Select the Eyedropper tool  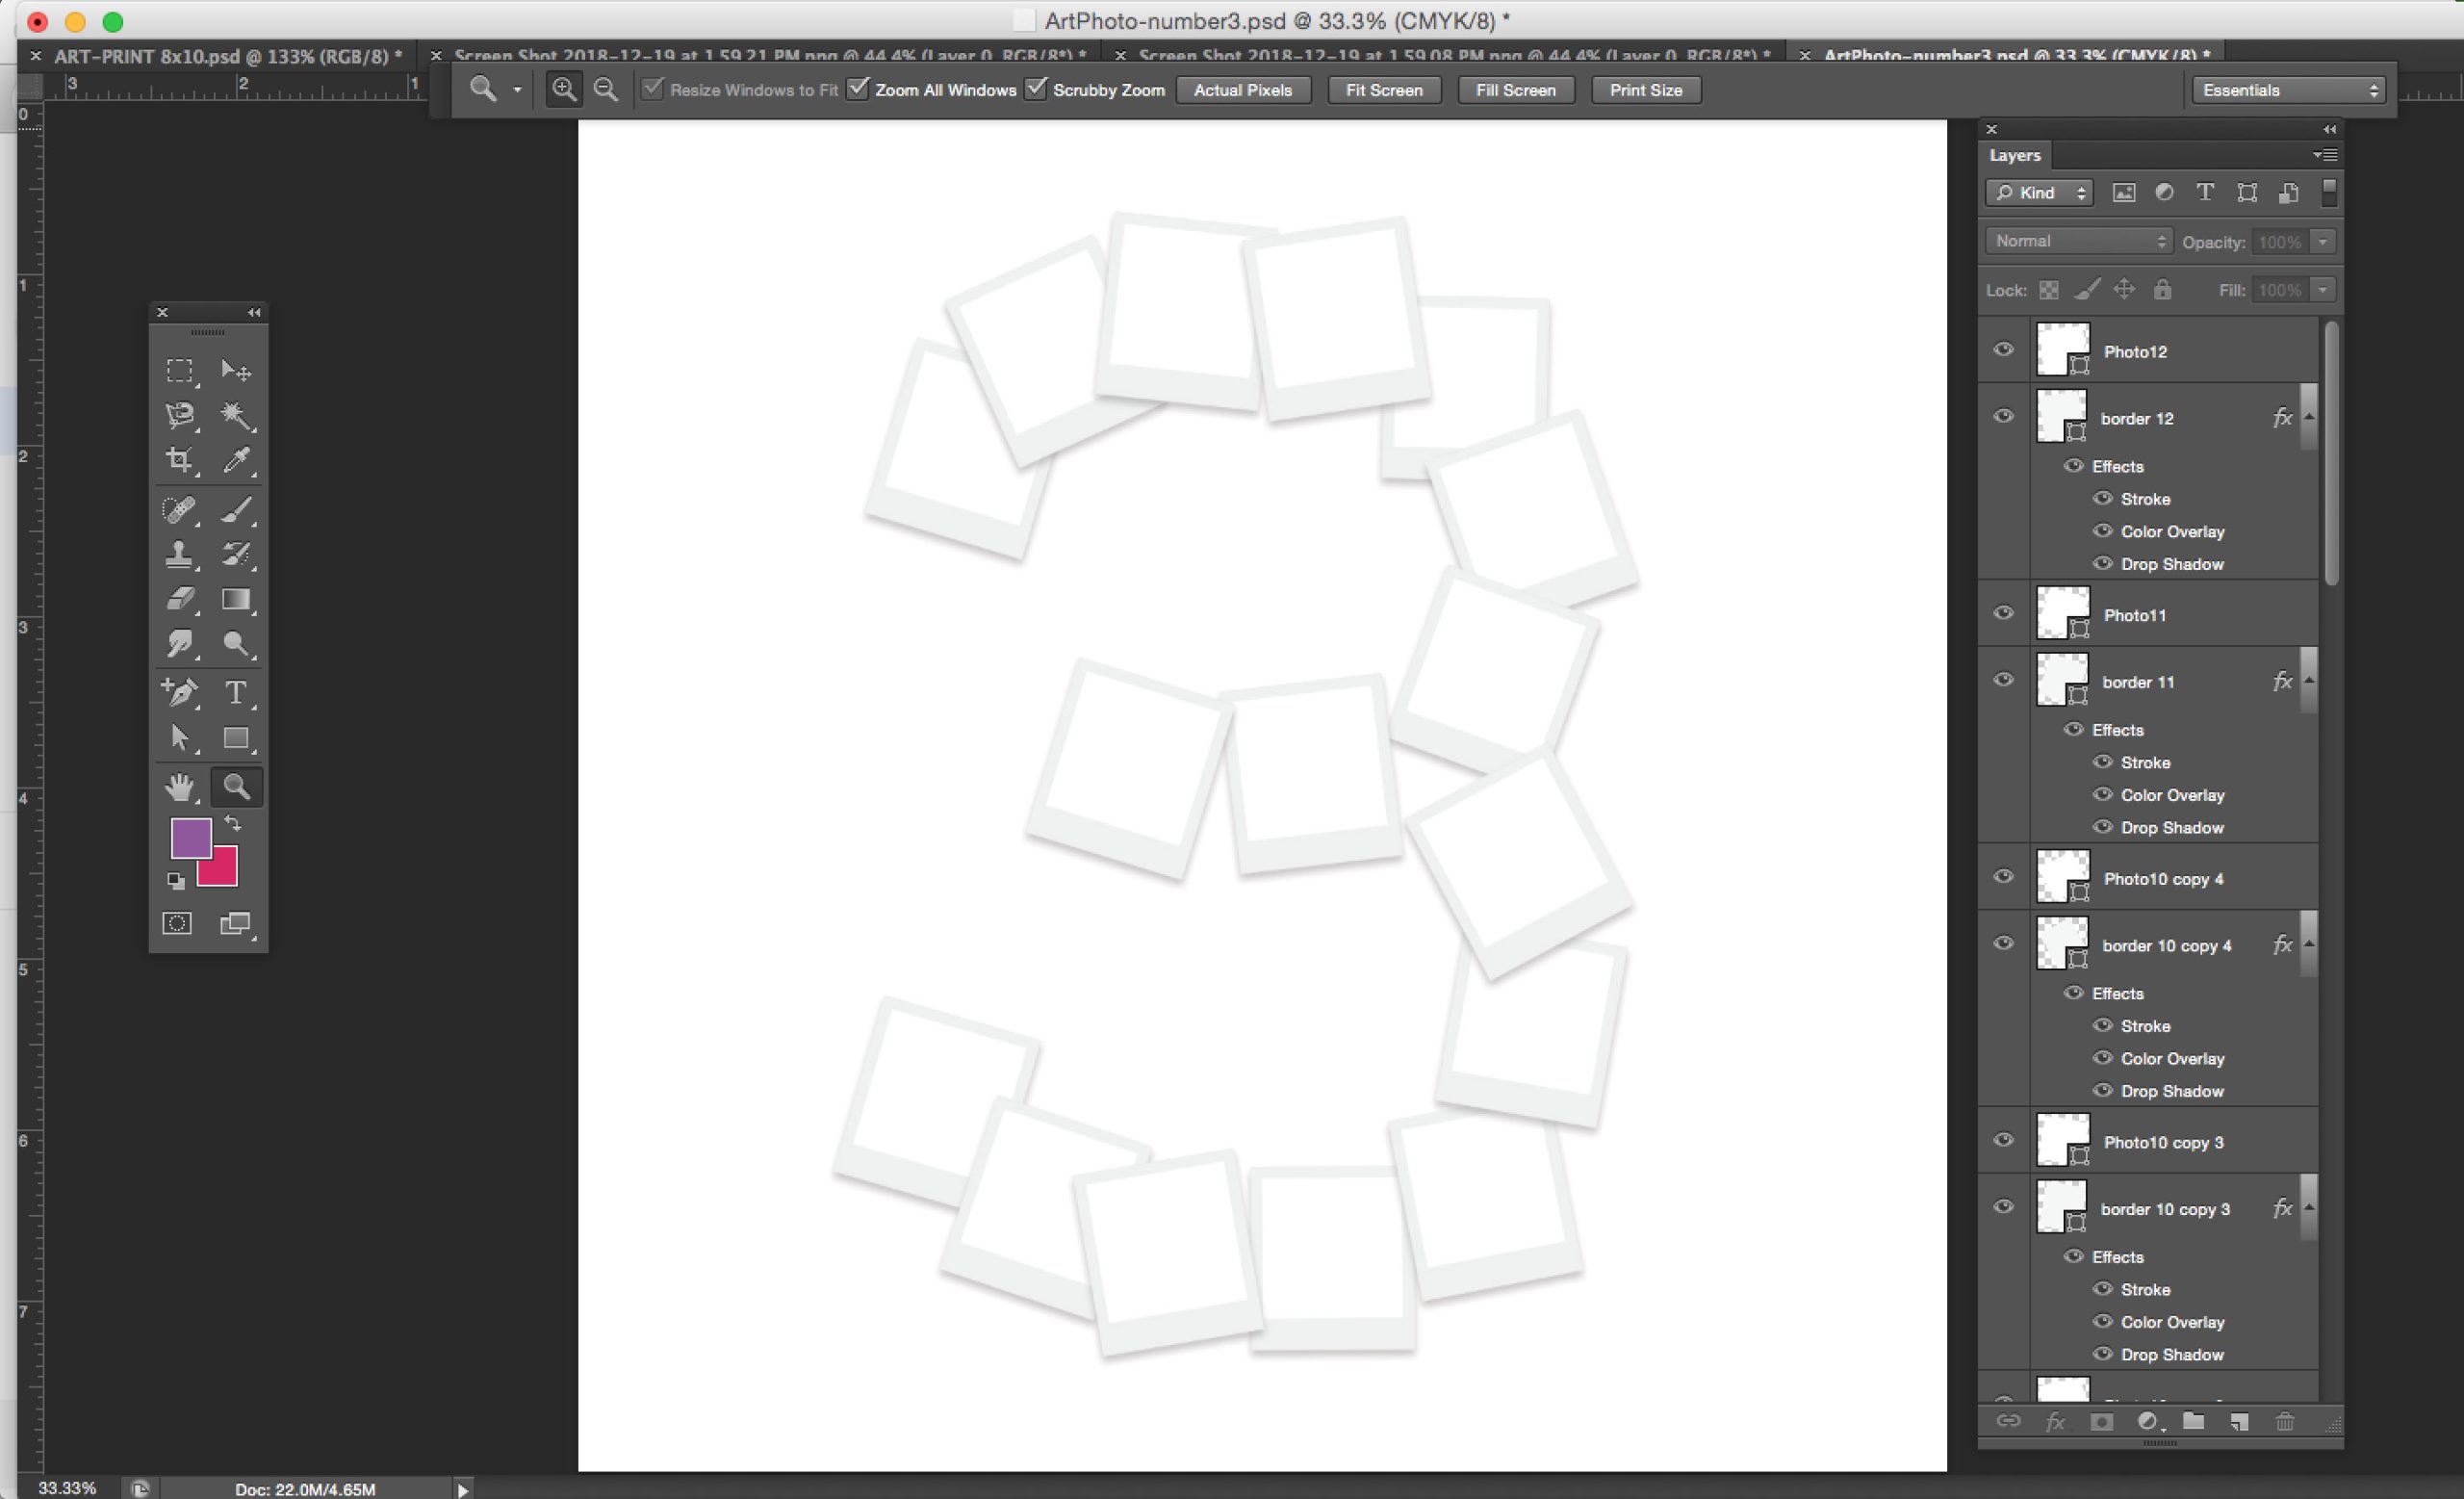[236, 459]
